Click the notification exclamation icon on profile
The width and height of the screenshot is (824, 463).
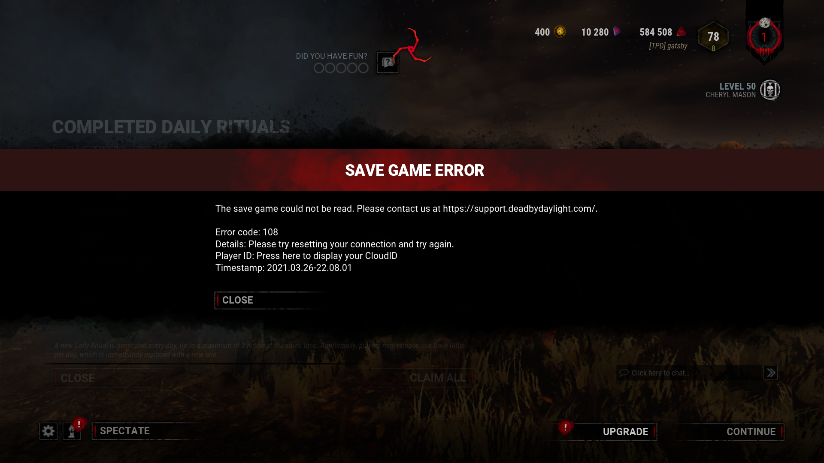79,424
